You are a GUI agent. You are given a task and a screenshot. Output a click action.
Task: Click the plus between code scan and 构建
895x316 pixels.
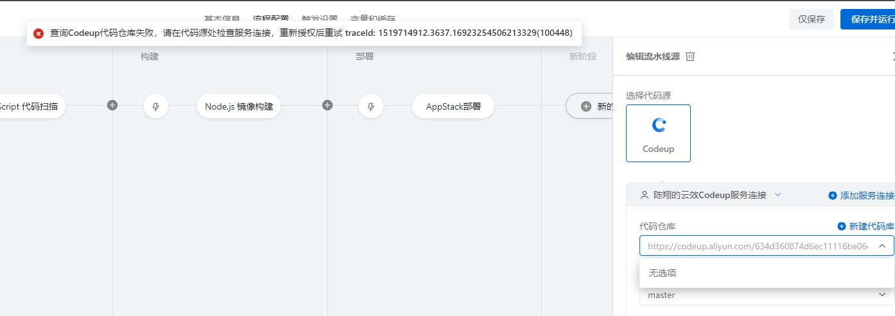[112, 105]
